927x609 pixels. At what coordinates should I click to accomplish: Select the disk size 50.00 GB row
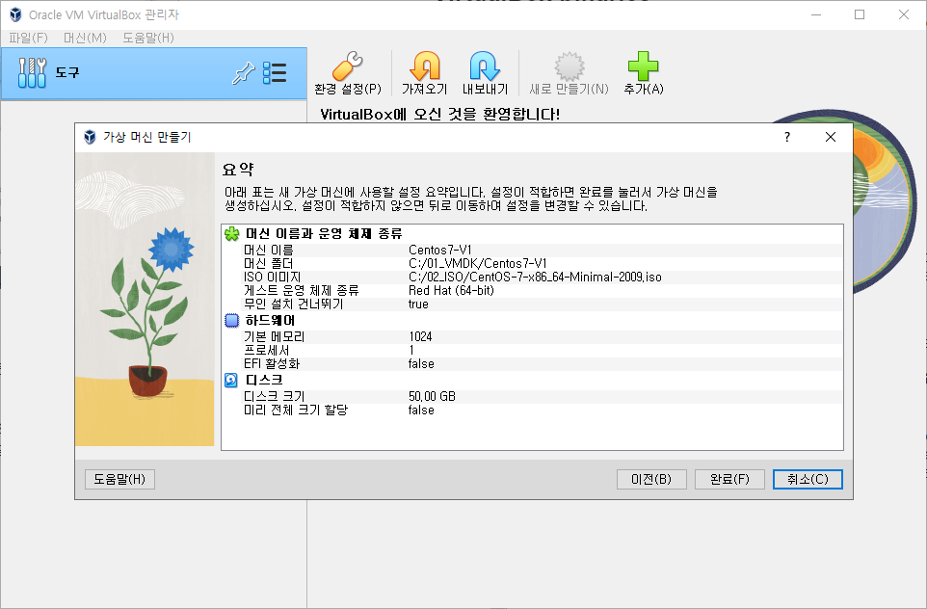click(532, 397)
